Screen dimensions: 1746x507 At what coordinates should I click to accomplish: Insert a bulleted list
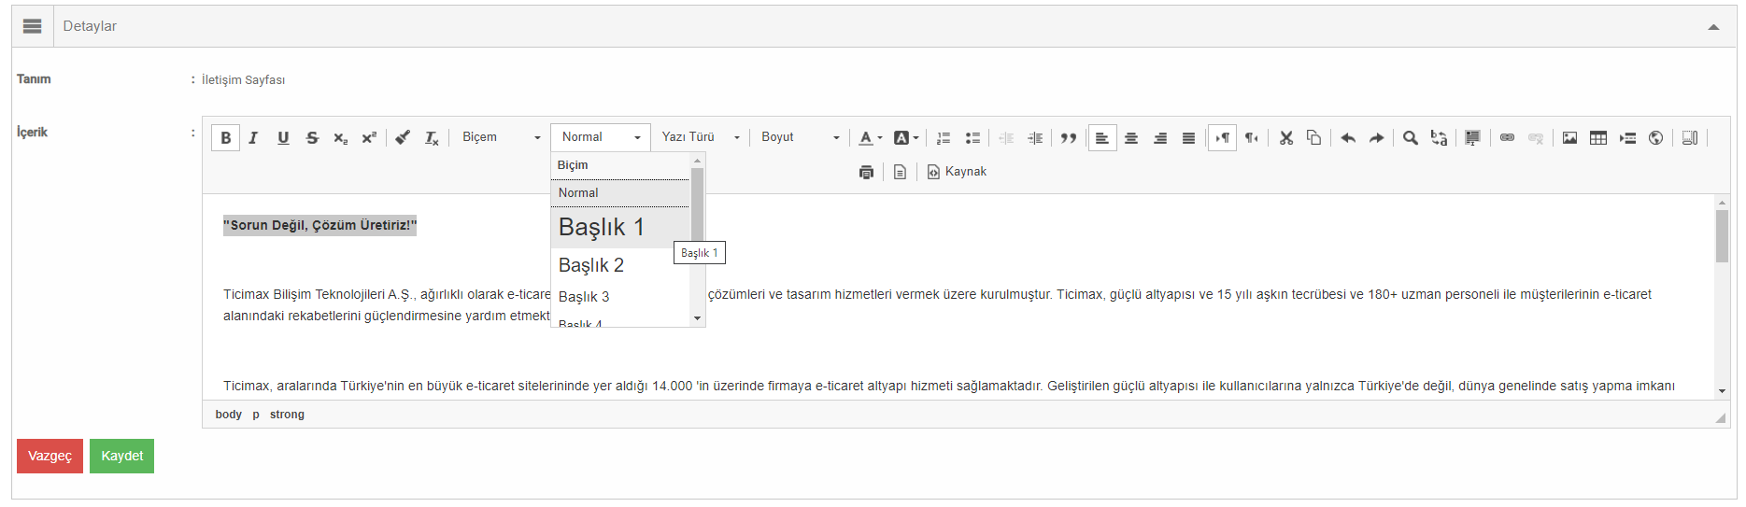coord(972,137)
